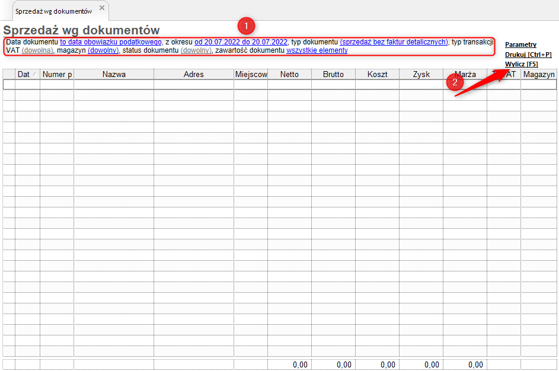The image size is (559, 371).
Task: Click the Adres column header
Action: click(194, 74)
